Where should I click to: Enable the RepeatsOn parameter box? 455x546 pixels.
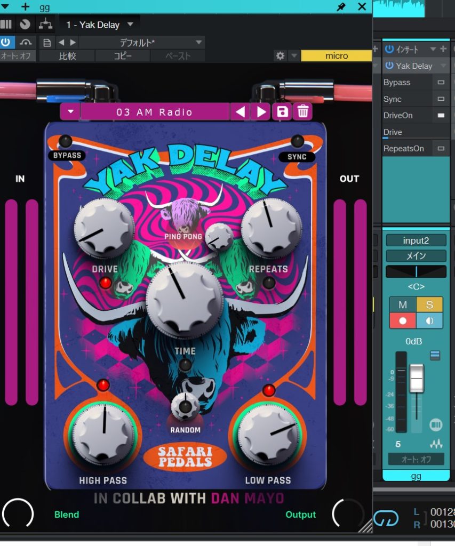point(441,148)
